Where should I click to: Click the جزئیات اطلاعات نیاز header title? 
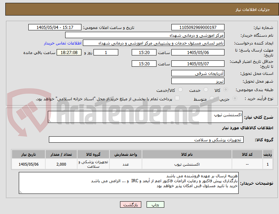pos(253,10)
